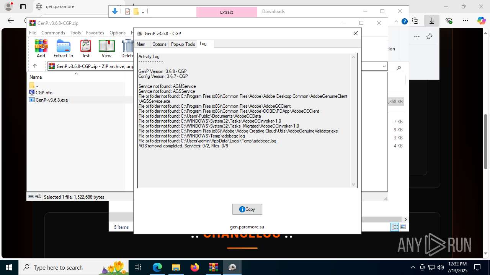
Task: Click the File Explorer search magnifier
Action: tap(399, 68)
